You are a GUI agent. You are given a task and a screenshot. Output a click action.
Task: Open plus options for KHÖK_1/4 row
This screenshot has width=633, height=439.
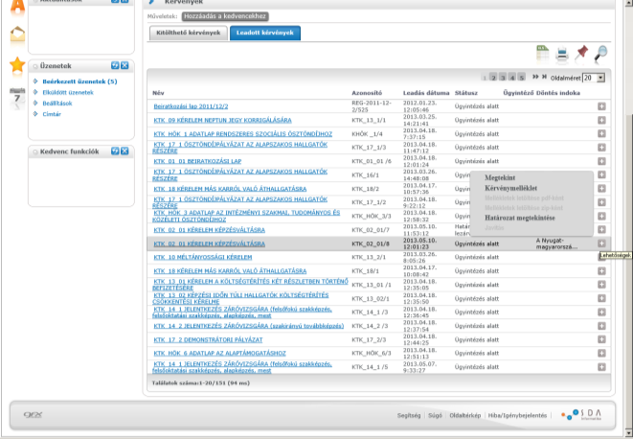(x=601, y=134)
